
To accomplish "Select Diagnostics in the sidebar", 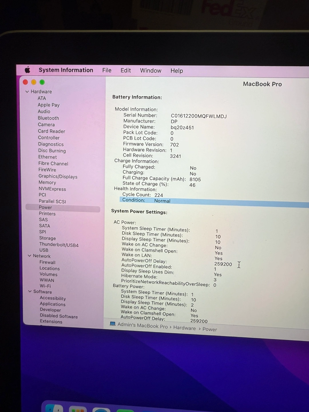I will (x=51, y=144).
